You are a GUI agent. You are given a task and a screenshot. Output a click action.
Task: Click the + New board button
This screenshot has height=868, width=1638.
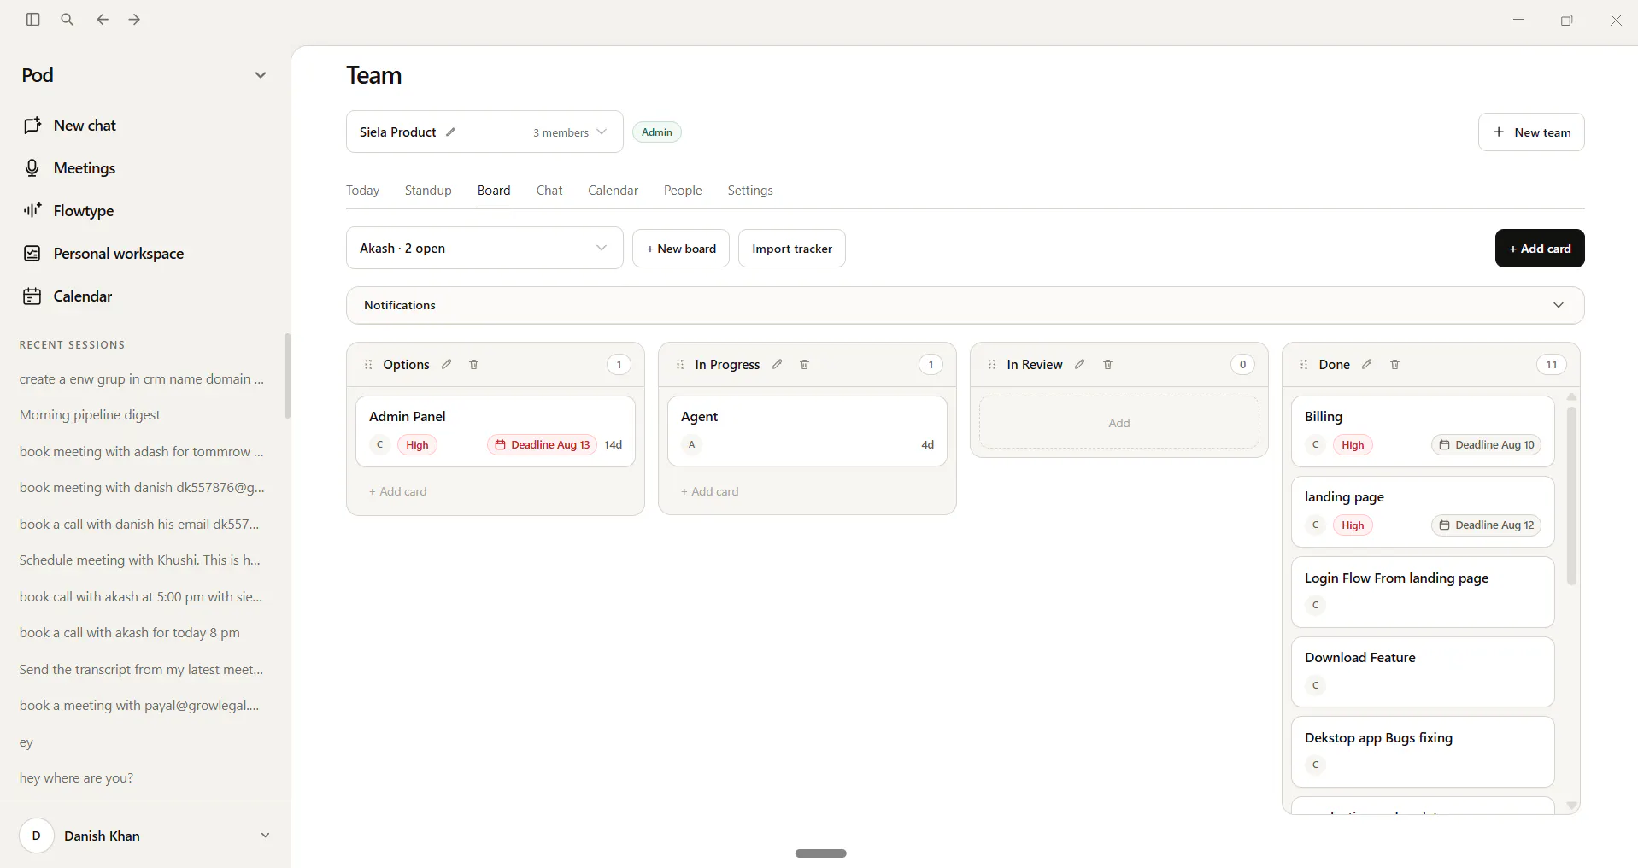[x=681, y=249]
